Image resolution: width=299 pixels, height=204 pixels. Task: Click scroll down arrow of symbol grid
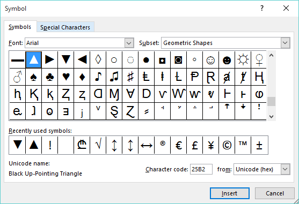click(x=271, y=116)
